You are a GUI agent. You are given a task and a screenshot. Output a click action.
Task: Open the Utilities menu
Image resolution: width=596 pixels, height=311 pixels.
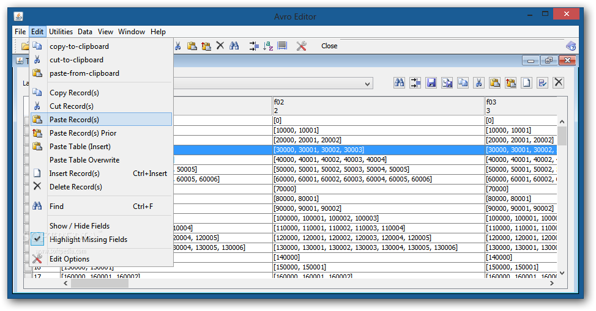point(61,32)
